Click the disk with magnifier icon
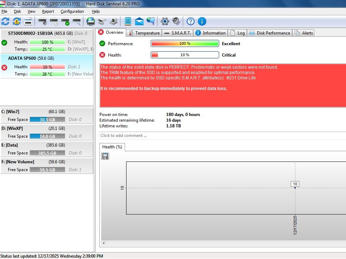 point(77,22)
